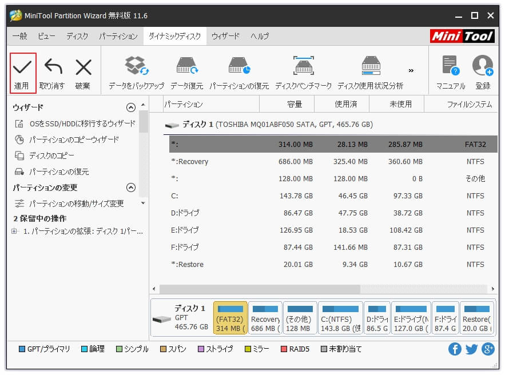Open Disk Usage Analyzer (ディスク使用状況分析)
Screen dimensions: 505x375
point(371,73)
